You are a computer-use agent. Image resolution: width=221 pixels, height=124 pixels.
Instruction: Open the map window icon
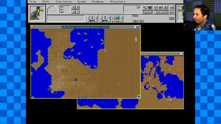coord(150,8)
